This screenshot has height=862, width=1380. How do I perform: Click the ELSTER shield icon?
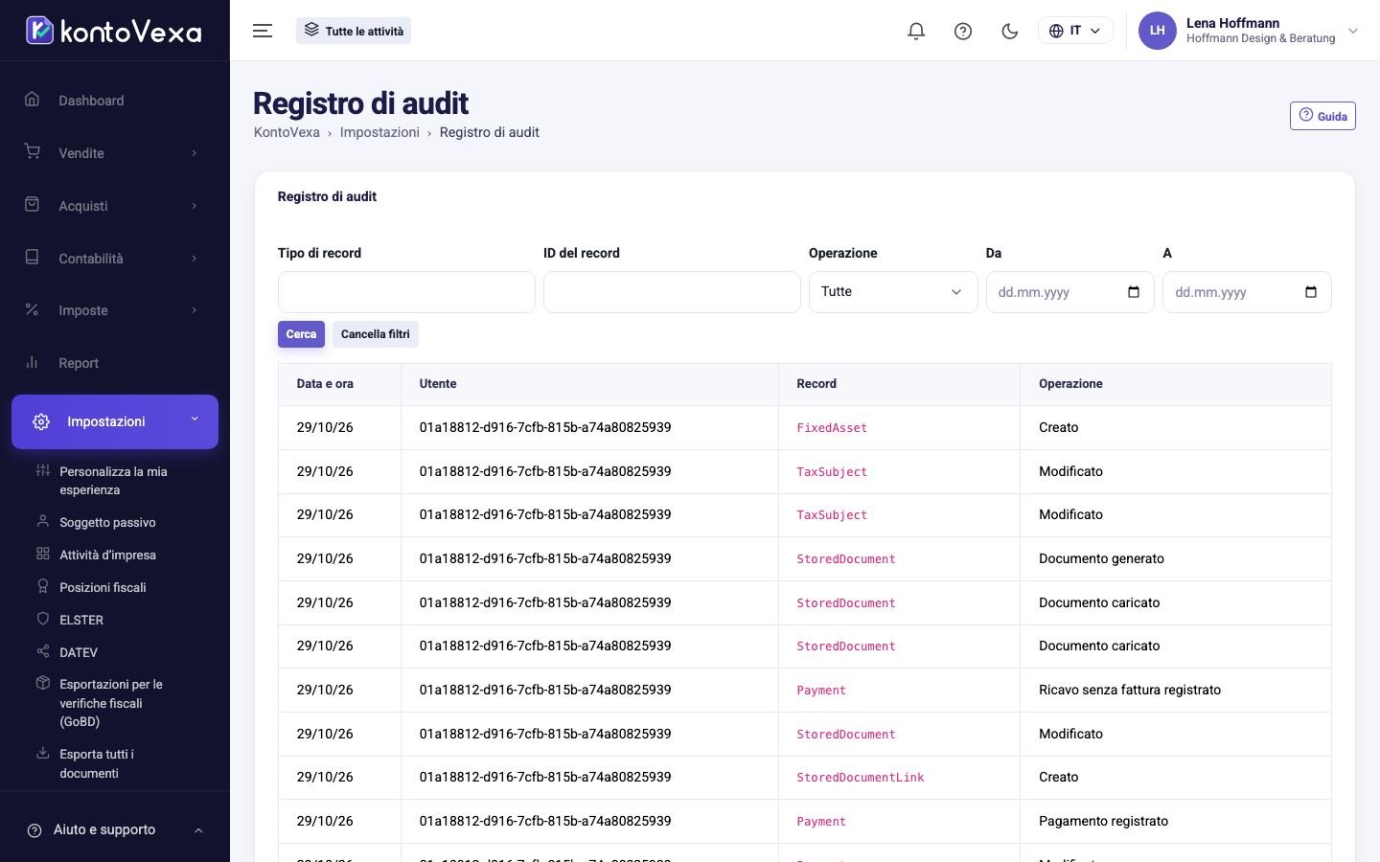click(x=42, y=619)
